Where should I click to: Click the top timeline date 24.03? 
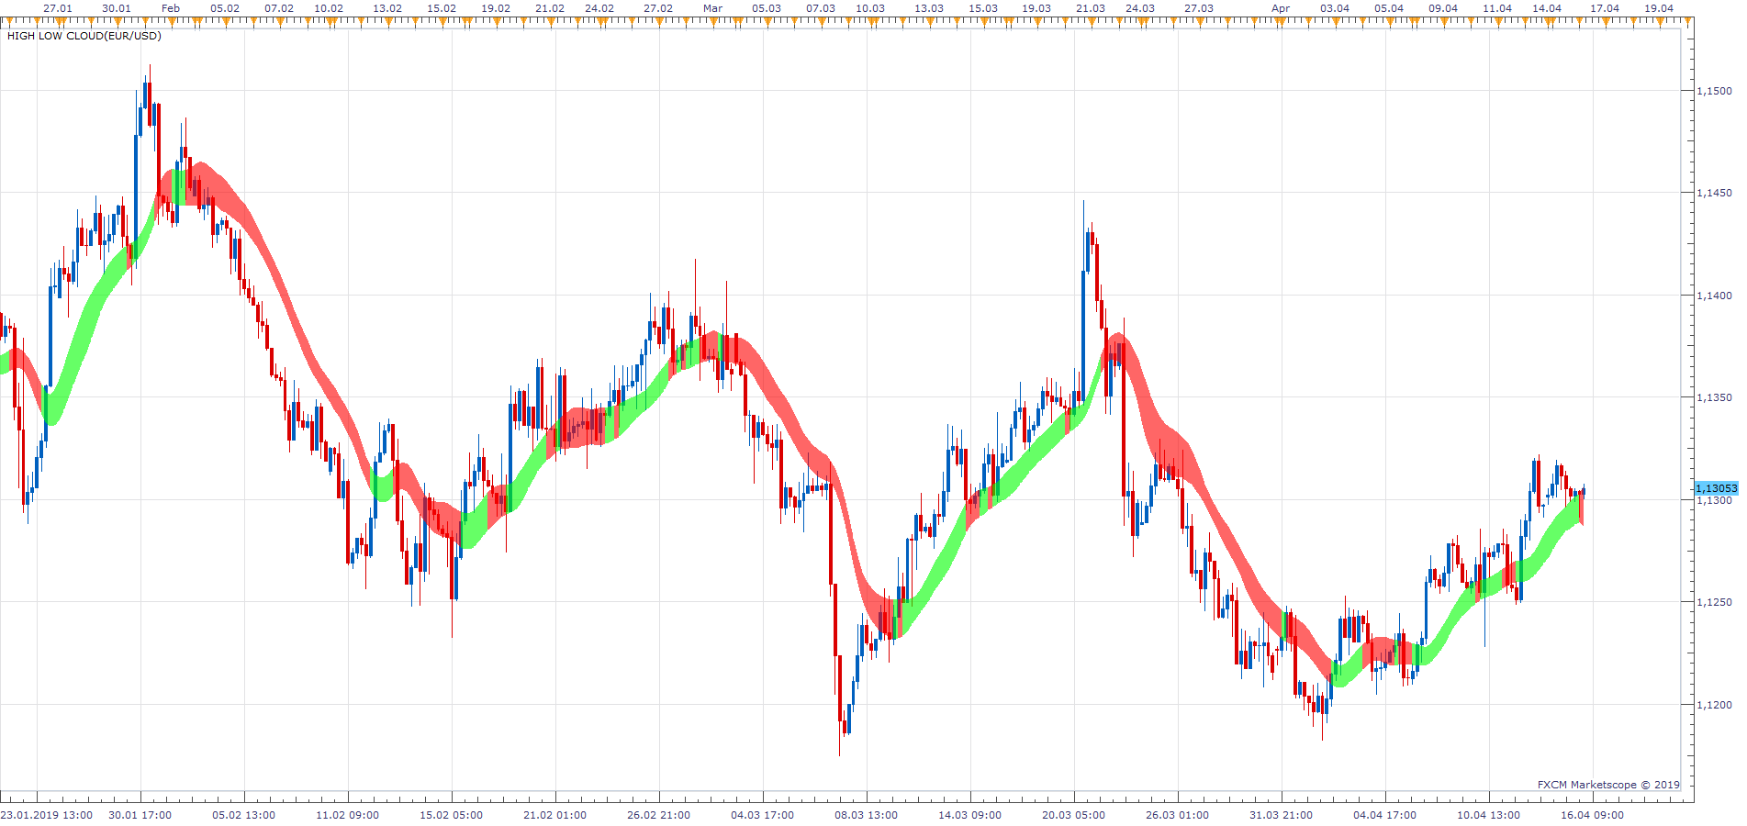(x=1140, y=8)
